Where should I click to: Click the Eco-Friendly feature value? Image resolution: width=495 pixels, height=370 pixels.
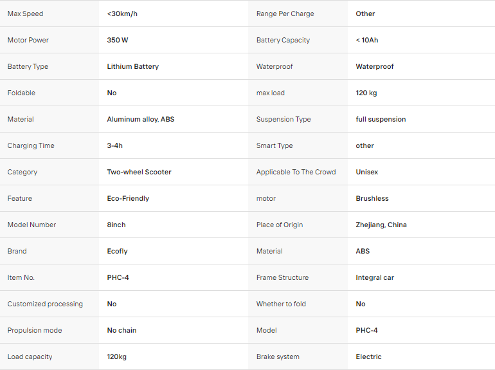128,198
